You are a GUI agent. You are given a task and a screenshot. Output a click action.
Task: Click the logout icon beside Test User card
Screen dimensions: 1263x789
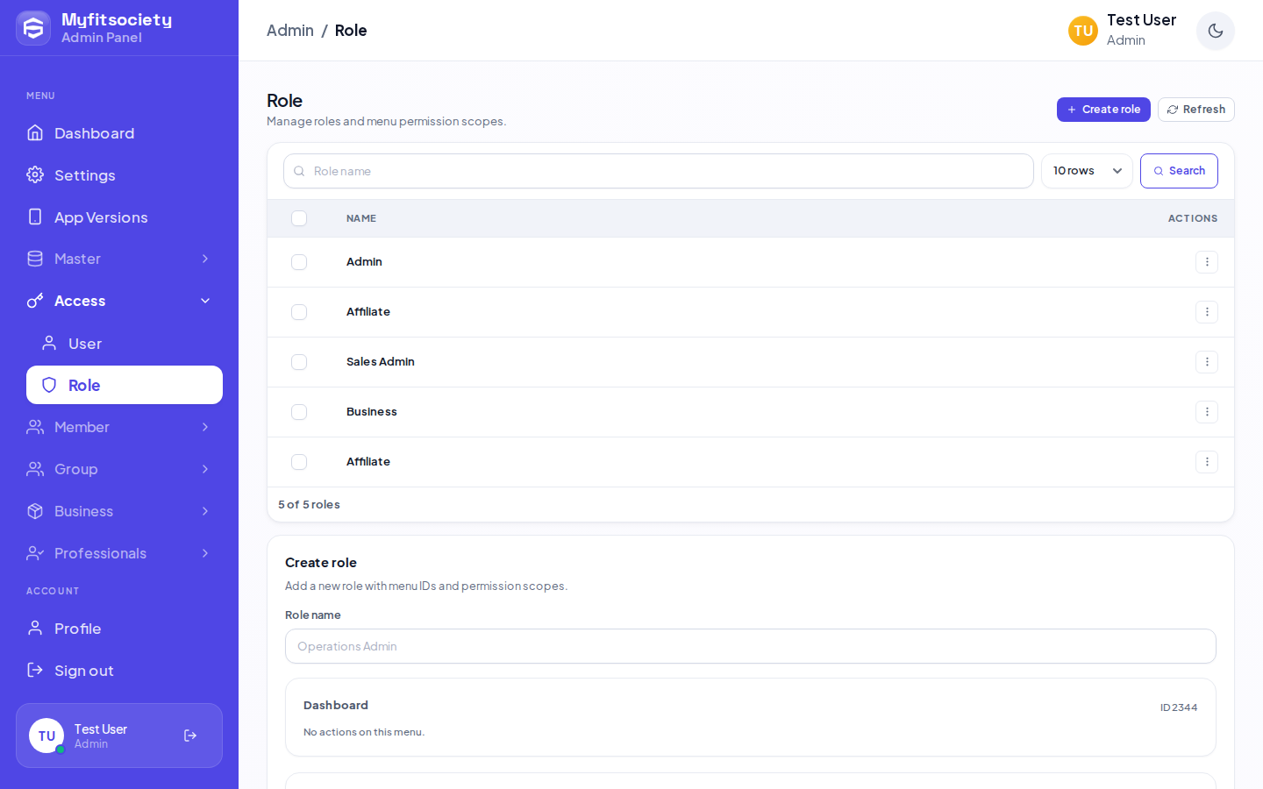tap(190, 736)
